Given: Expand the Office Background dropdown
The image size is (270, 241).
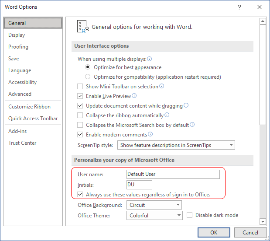Looking at the screenshot, I should point(154,205).
